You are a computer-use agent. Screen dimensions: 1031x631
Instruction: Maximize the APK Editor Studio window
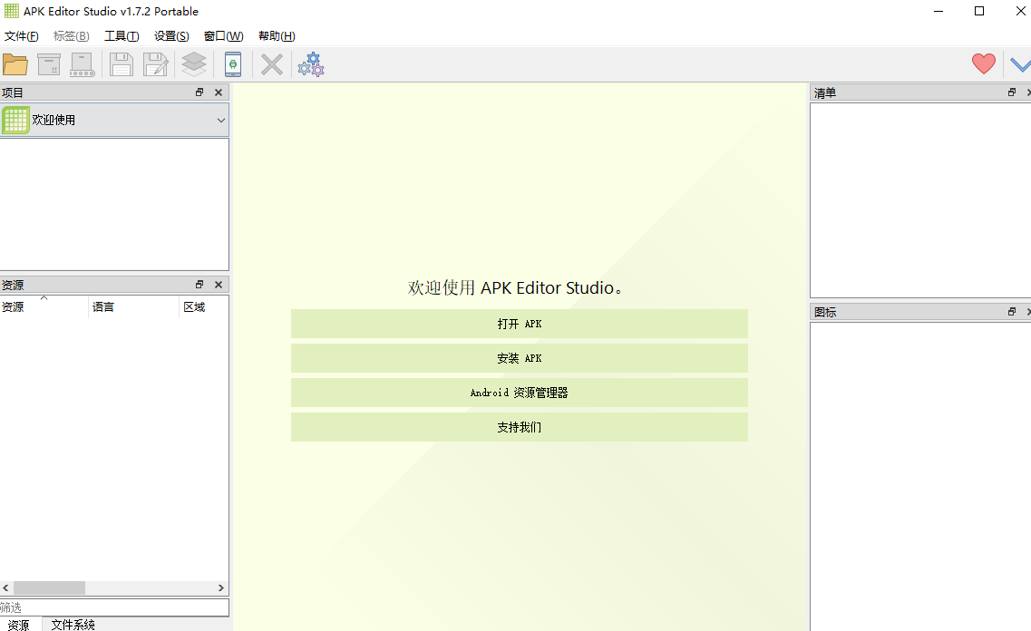point(979,11)
